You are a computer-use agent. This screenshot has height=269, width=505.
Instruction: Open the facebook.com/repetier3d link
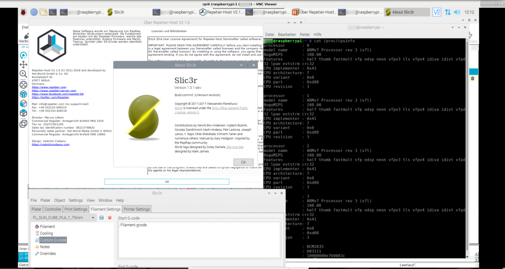click(x=58, y=94)
